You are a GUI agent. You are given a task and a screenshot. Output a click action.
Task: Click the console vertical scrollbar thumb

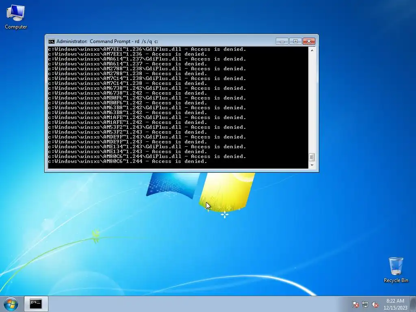312,157
